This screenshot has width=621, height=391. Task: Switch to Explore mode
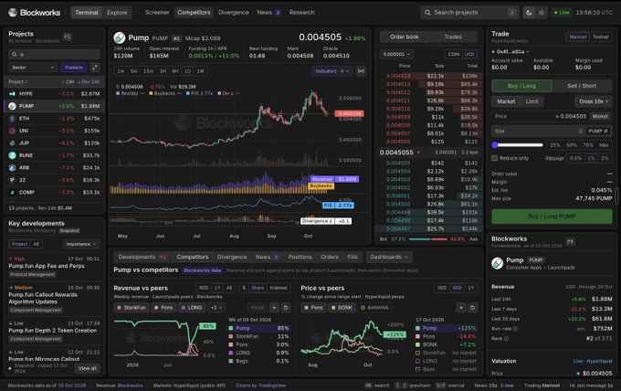(x=117, y=13)
